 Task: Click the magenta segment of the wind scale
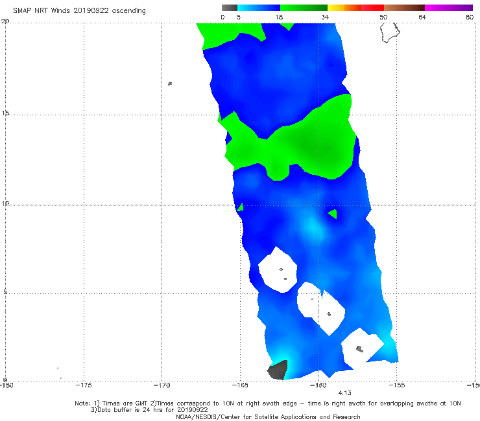point(448,8)
